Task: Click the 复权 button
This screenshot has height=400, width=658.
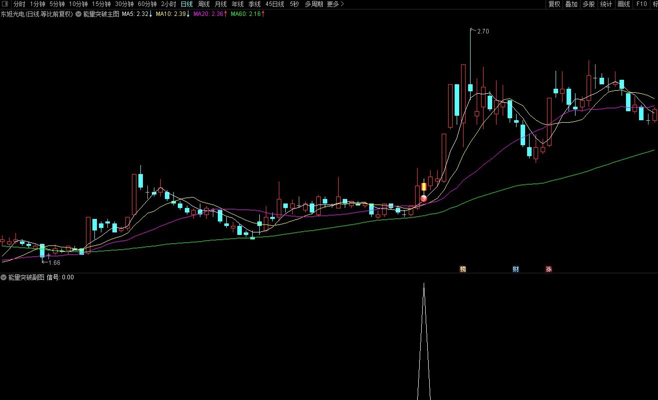Action: click(x=554, y=4)
